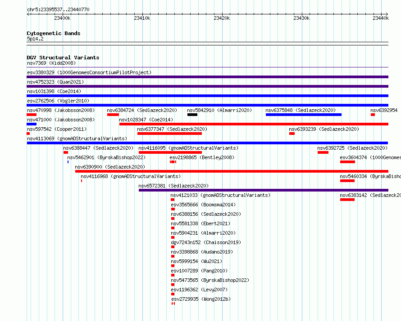Select nsv597542 (Cooper2011) label
This screenshot has height=321, width=401.
57,129
